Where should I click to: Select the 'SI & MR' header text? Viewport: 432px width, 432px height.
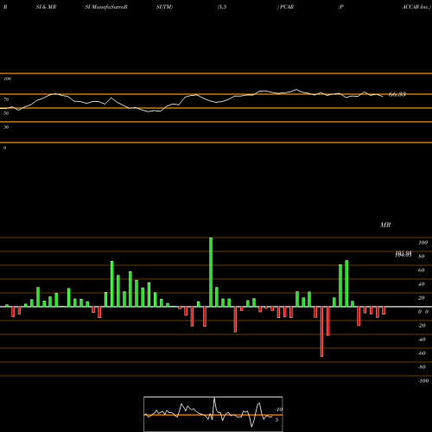46,7
